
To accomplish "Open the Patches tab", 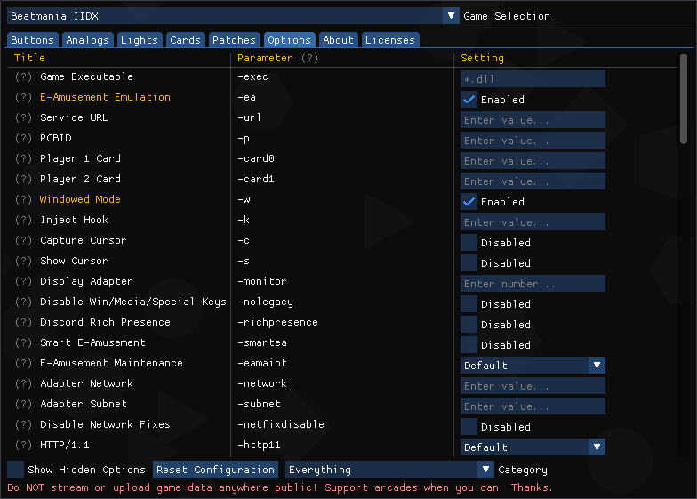I will [234, 40].
